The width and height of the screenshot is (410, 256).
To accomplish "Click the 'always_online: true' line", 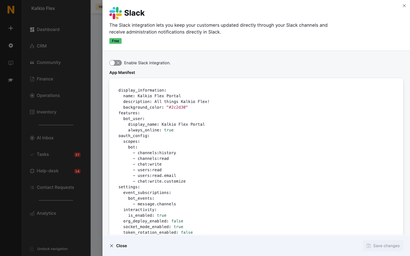I will [151, 130].
